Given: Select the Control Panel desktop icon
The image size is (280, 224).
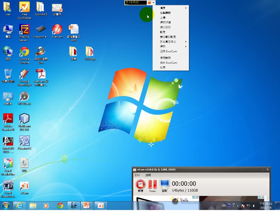Looking at the screenshot, I should (x=8, y=98).
